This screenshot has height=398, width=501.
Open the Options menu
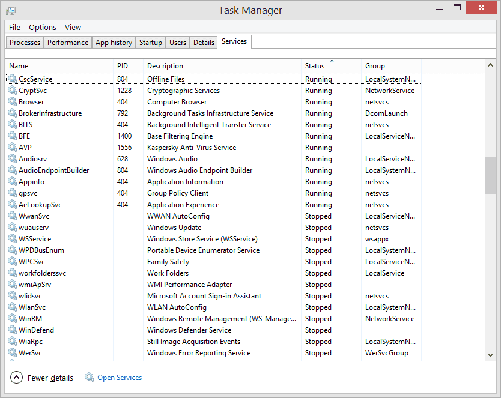tap(43, 28)
